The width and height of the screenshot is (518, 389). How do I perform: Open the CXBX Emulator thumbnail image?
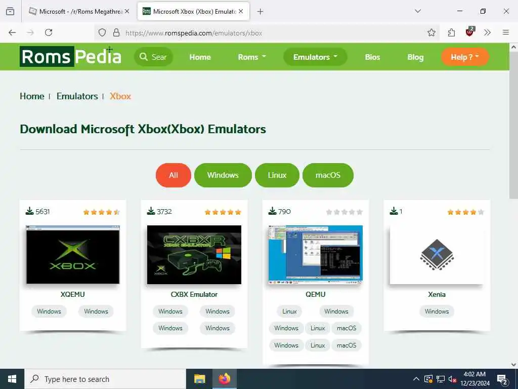[194, 255]
